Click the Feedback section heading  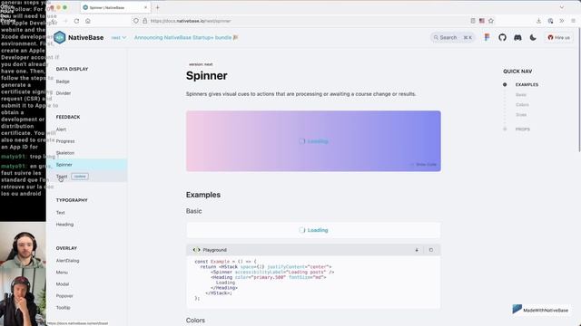(68, 117)
